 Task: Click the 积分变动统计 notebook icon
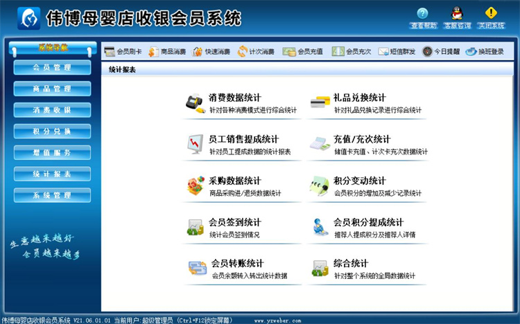point(319,186)
